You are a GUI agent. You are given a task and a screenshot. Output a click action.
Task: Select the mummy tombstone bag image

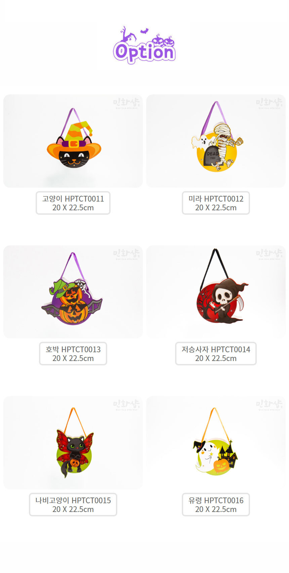216,141
